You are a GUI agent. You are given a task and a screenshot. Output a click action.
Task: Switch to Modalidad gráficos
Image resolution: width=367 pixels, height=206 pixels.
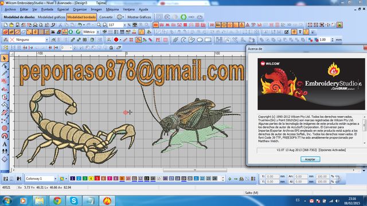[51, 17]
